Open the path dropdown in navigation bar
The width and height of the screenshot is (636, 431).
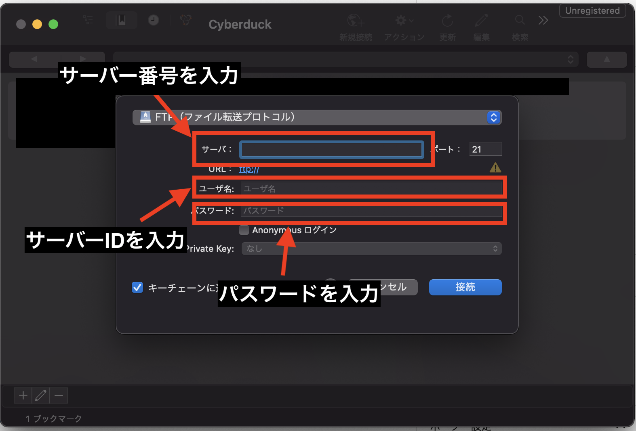(x=346, y=59)
